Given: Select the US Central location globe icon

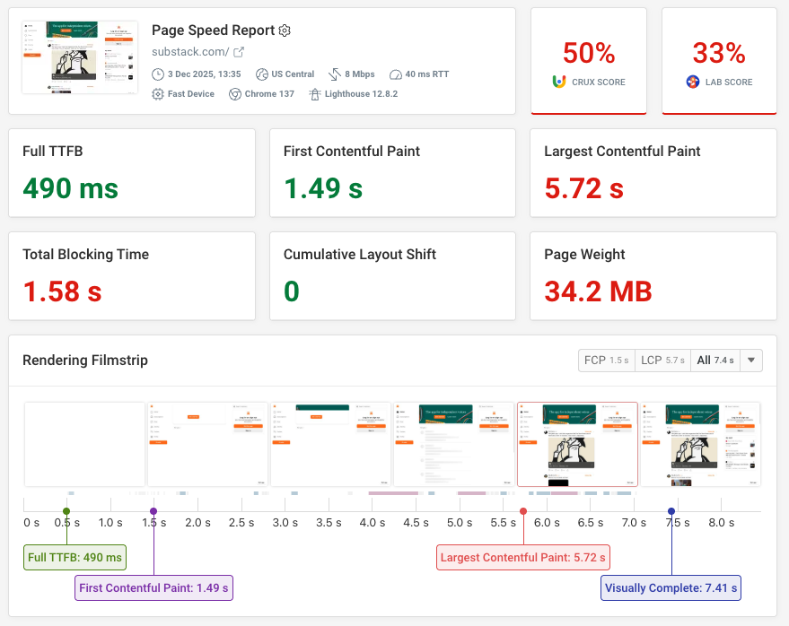Looking at the screenshot, I should (x=261, y=74).
